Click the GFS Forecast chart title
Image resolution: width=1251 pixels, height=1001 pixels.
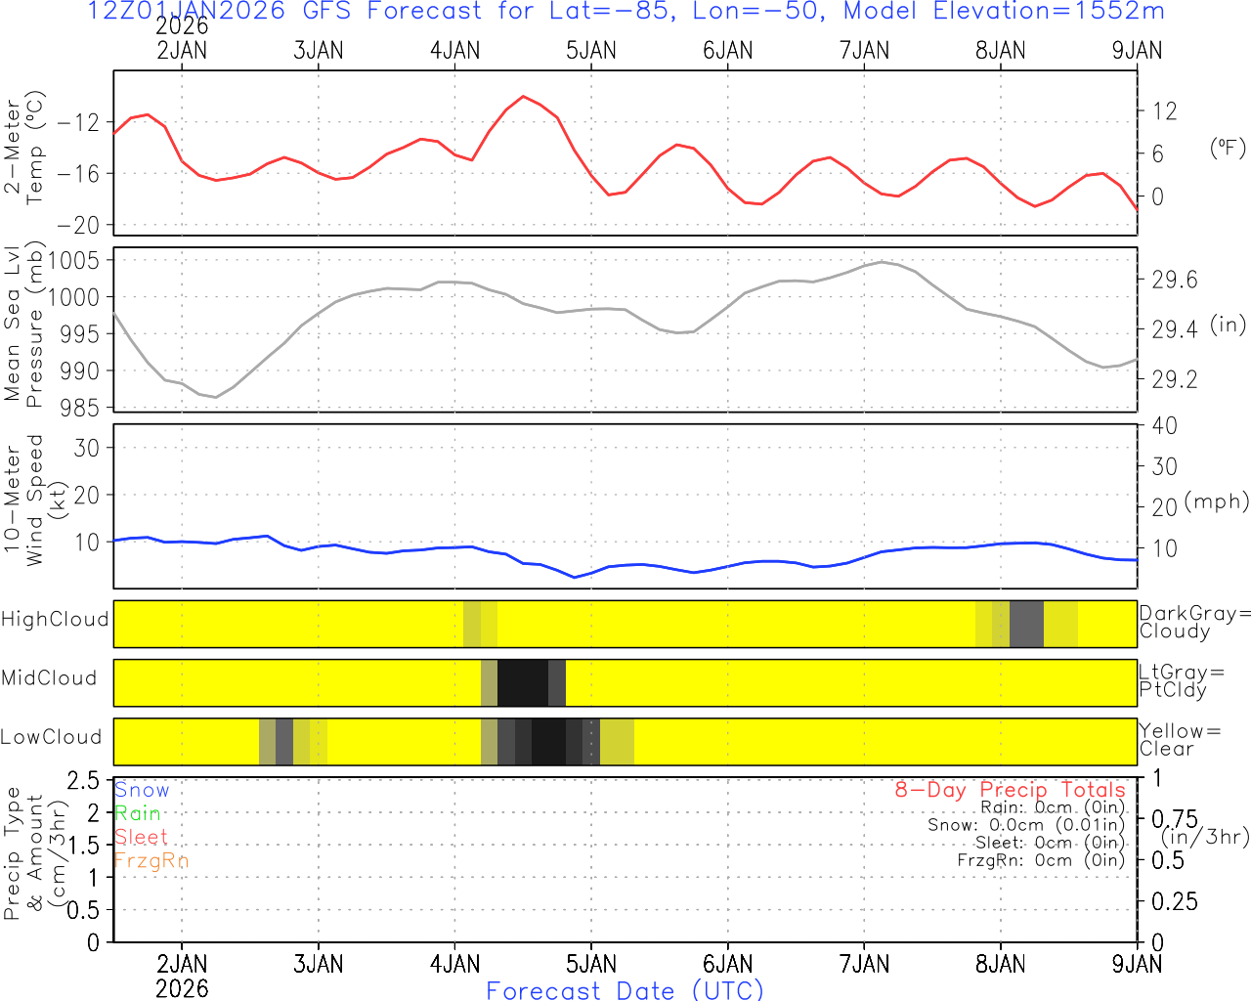625,12
